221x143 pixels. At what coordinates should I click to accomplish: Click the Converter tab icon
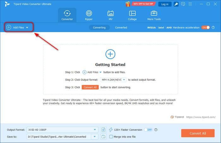click(67, 13)
